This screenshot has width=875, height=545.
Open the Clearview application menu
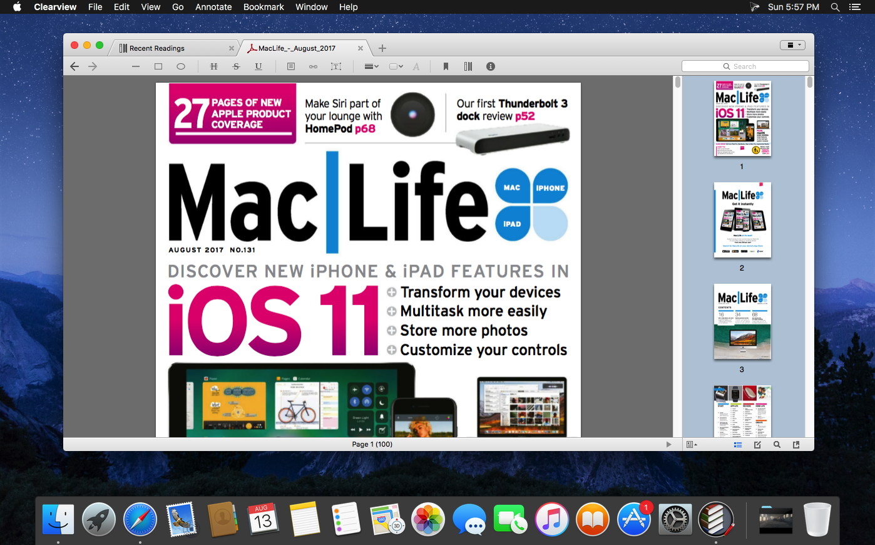coord(55,7)
